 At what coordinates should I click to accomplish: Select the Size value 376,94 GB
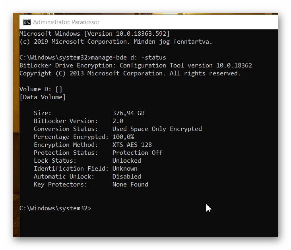[x=128, y=113]
